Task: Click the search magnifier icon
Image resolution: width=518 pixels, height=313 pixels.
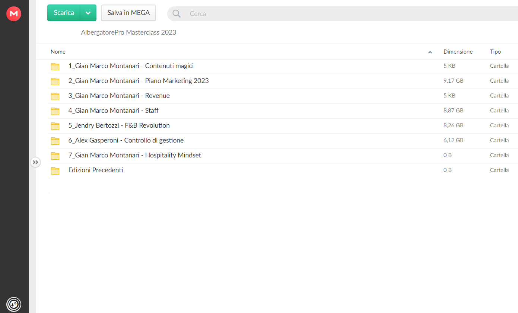Action: (x=177, y=14)
